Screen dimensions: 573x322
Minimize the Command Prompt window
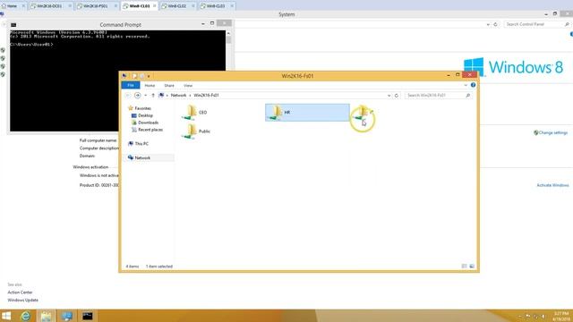[x=203, y=23]
